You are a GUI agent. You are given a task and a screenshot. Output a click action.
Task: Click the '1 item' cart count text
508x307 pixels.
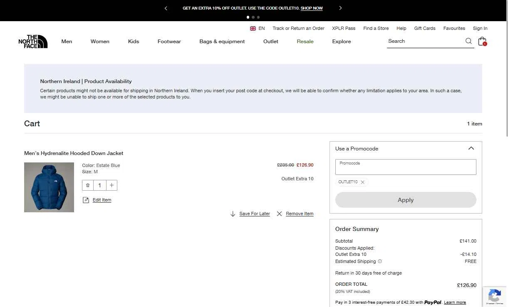[x=475, y=124]
